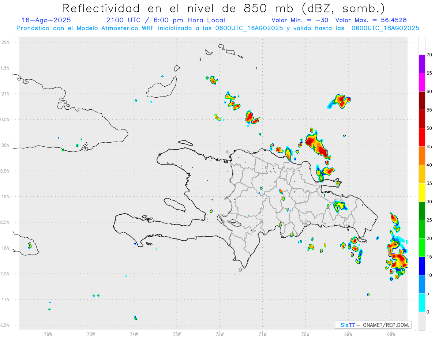
Task: Click the colorbar label '15'
Action: point(429,257)
